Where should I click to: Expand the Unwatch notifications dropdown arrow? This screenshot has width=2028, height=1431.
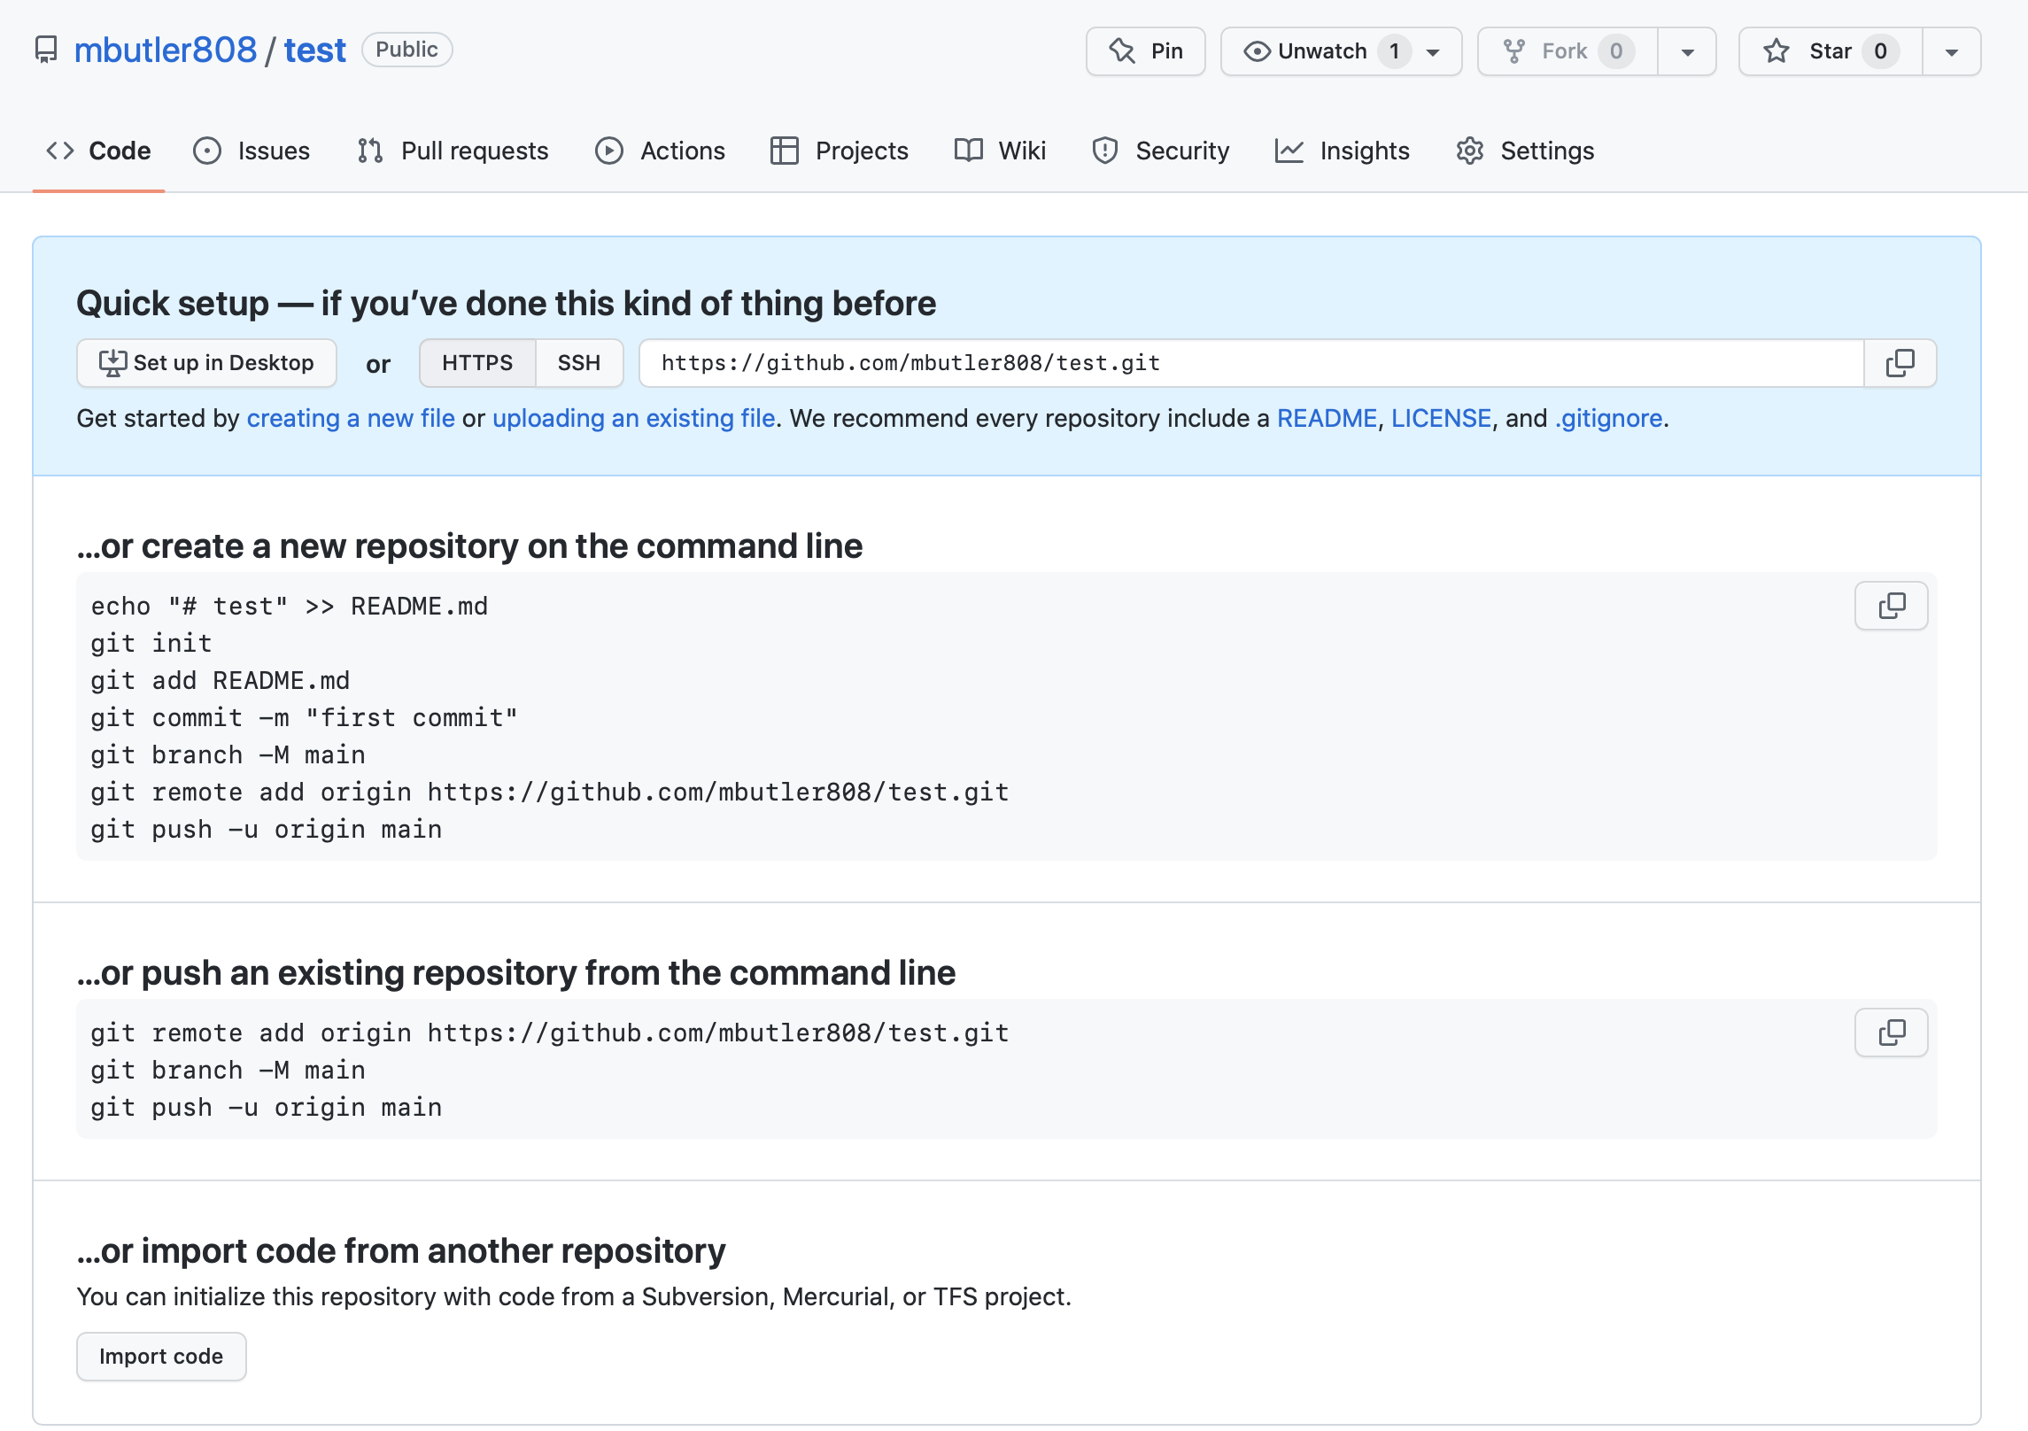point(1434,52)
